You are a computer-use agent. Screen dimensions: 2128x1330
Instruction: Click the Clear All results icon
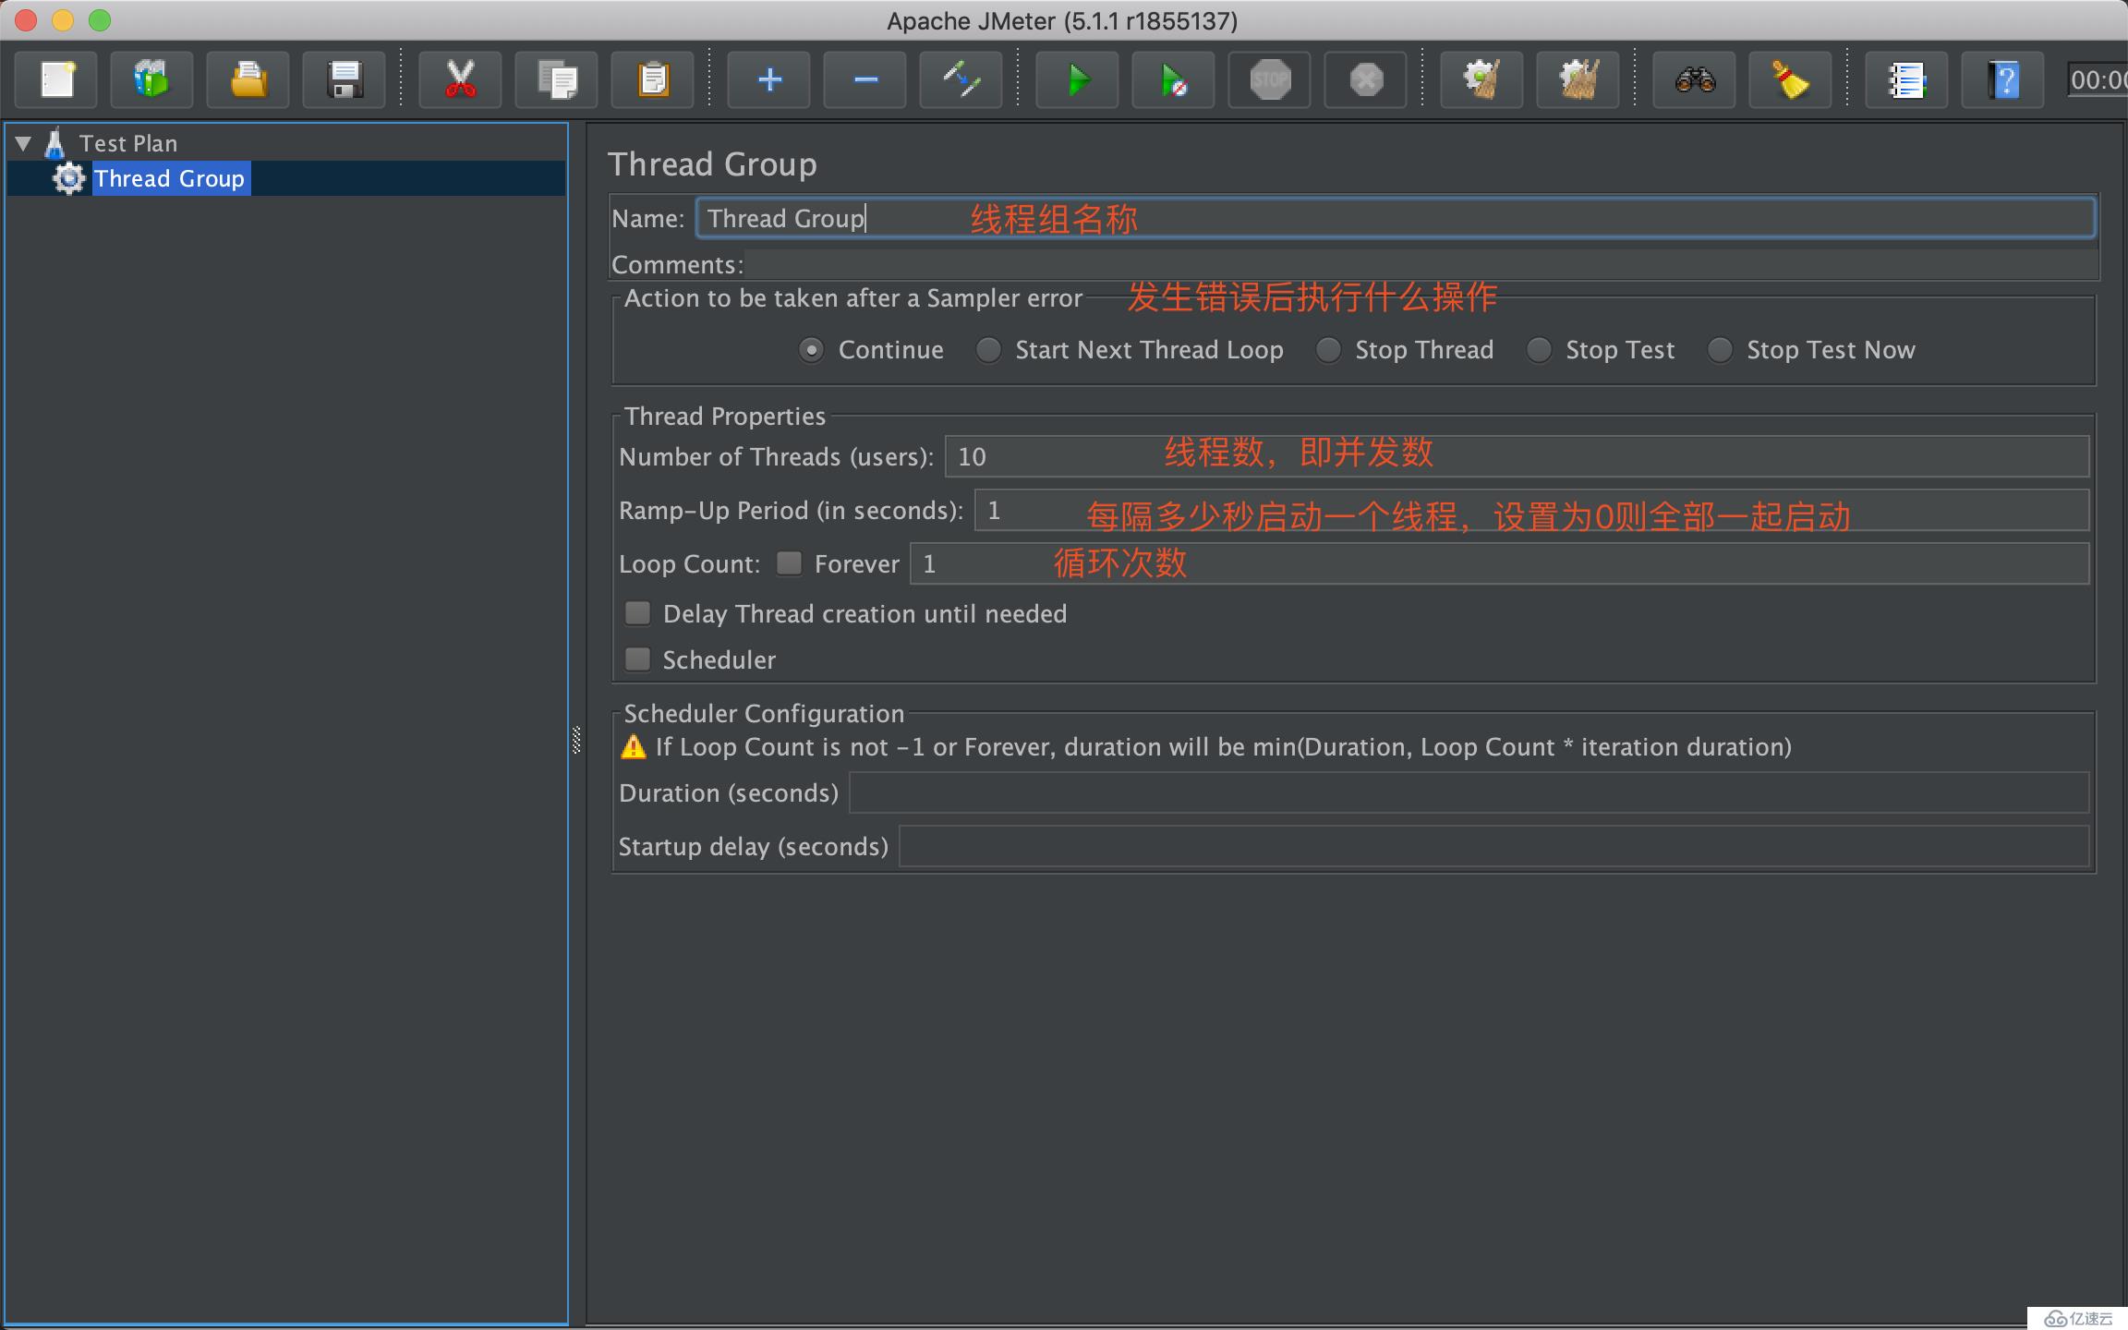tap(1578, 79)
